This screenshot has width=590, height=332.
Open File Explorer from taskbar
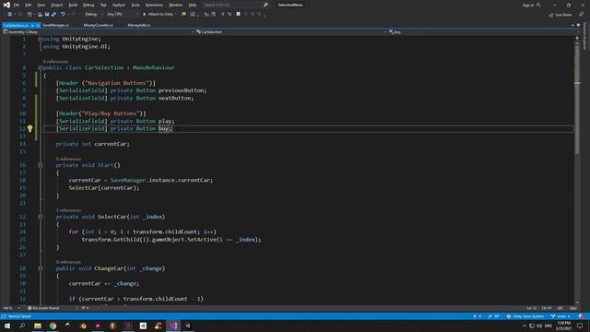pyautogui.click(x=38, y=326)
